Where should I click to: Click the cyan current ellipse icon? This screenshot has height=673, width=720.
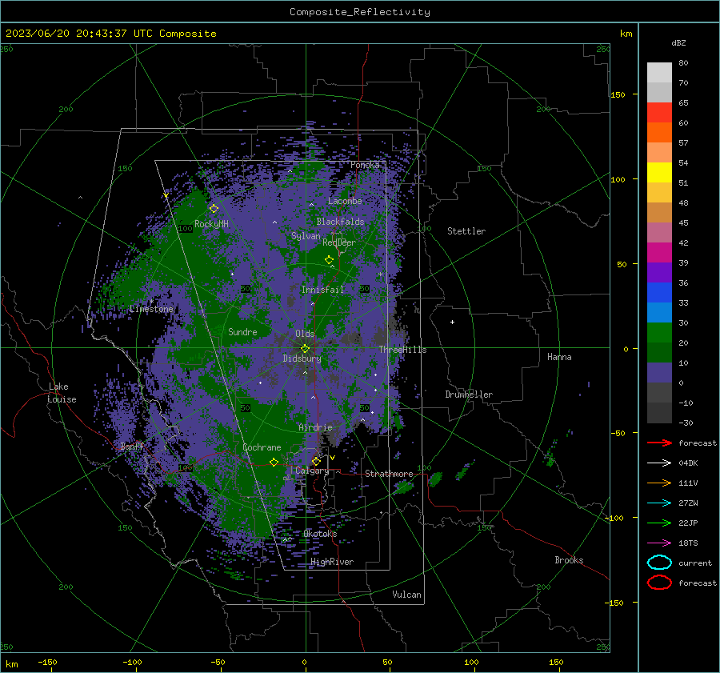tap(659, 563)
